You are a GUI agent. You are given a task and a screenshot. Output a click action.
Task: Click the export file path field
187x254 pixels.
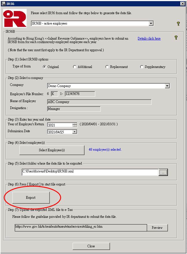pyautogui.click(x=90, y=172)
